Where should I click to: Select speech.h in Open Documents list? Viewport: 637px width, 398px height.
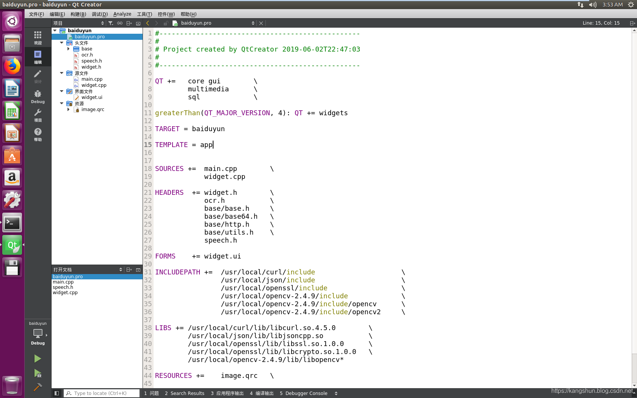pos(63,287)
